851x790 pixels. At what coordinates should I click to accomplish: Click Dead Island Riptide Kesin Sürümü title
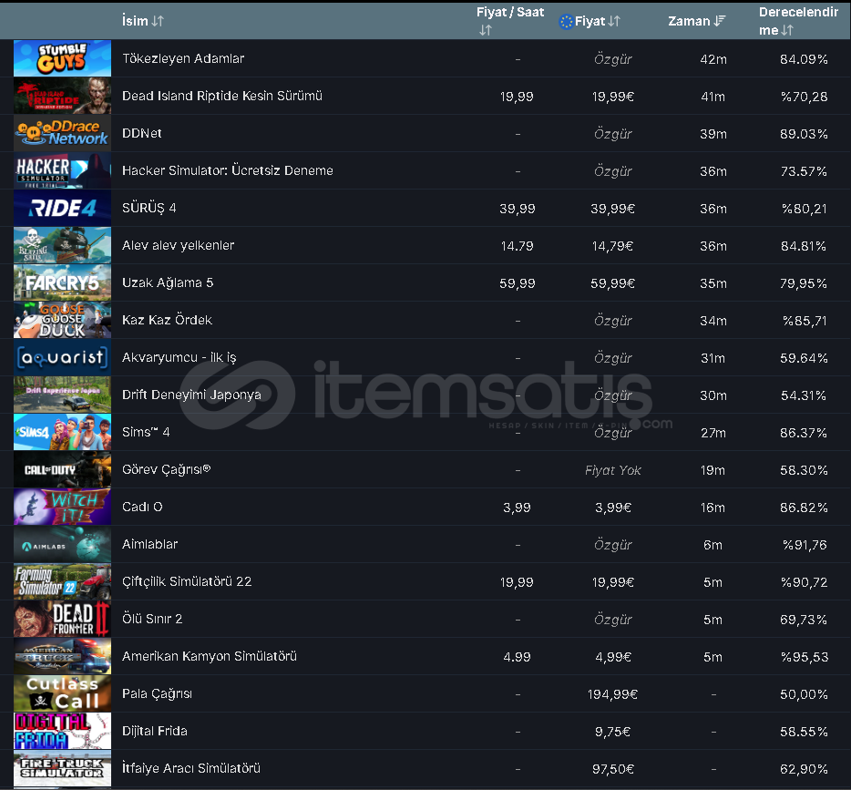[x=222, y=96]
